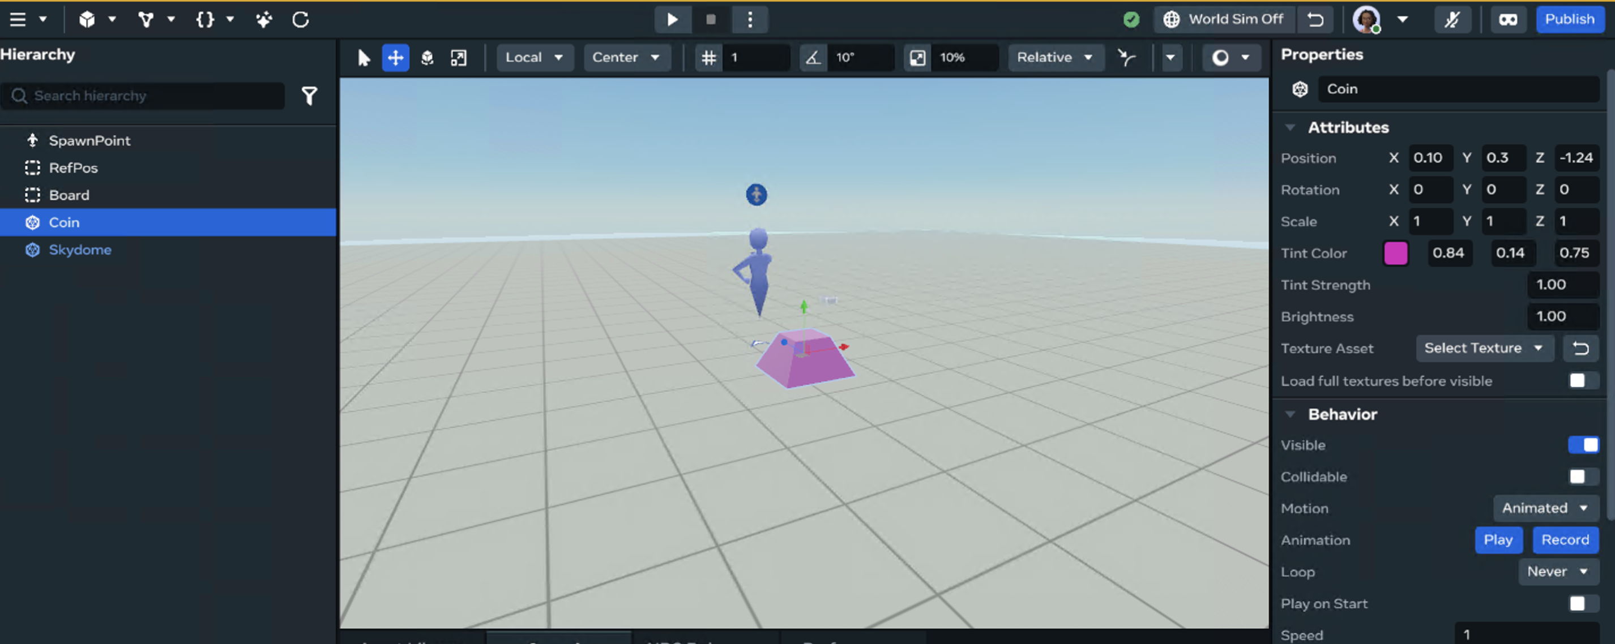Open the Motion Animated dropdown
Screen dimensions: 1615x644
click(1545, 508)
